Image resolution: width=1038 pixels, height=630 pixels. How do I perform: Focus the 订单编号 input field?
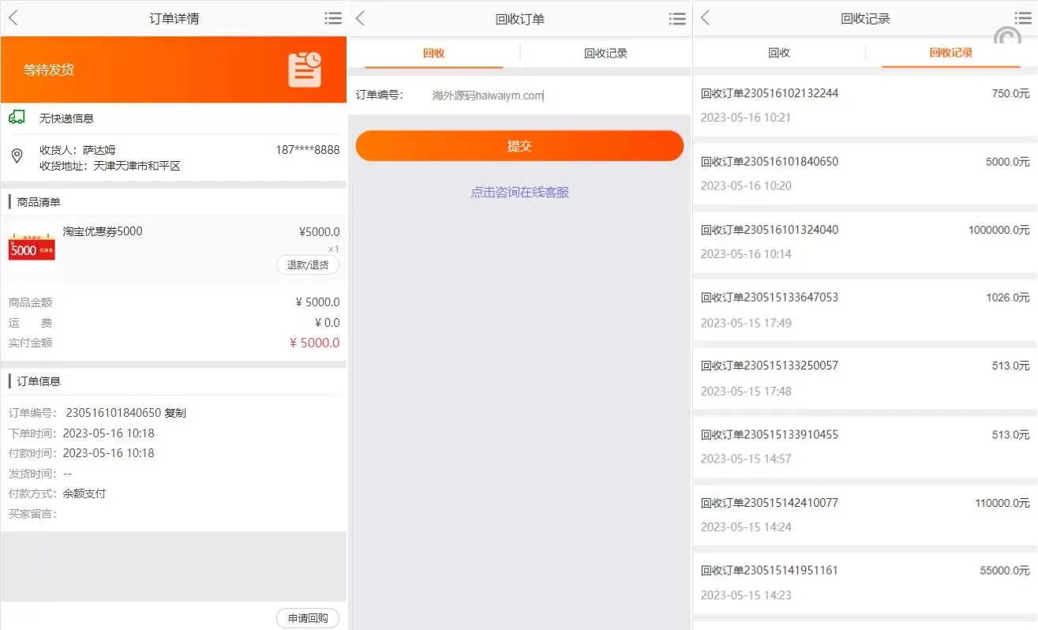click(553, 96)
